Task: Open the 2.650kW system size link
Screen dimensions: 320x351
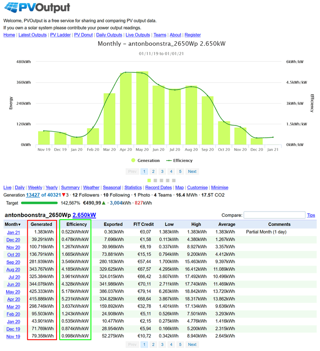Action: pyautogui.click(x=84, y=215)
